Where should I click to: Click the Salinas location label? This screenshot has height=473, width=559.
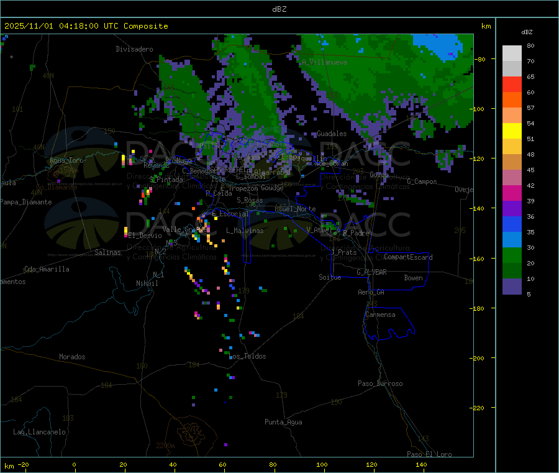107,252
